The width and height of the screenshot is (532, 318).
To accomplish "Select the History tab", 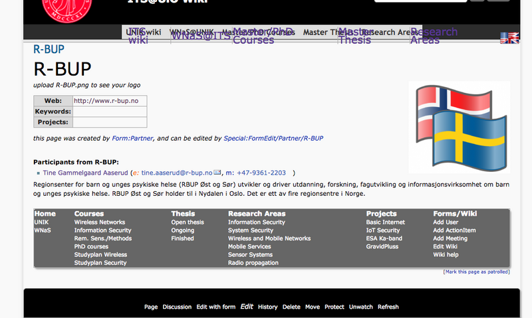I will pyautogui.click(x=268, y=307).
